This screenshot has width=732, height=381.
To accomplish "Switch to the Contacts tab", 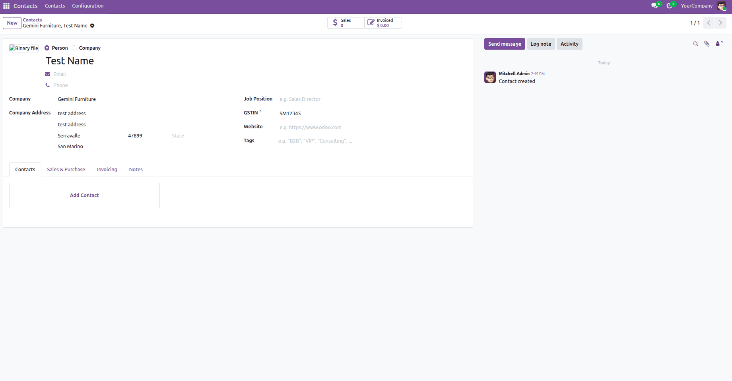I will coord(25,170).
